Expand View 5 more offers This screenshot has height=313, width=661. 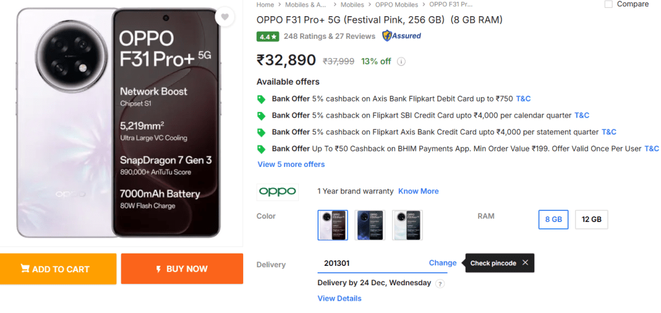pos(291,164)
